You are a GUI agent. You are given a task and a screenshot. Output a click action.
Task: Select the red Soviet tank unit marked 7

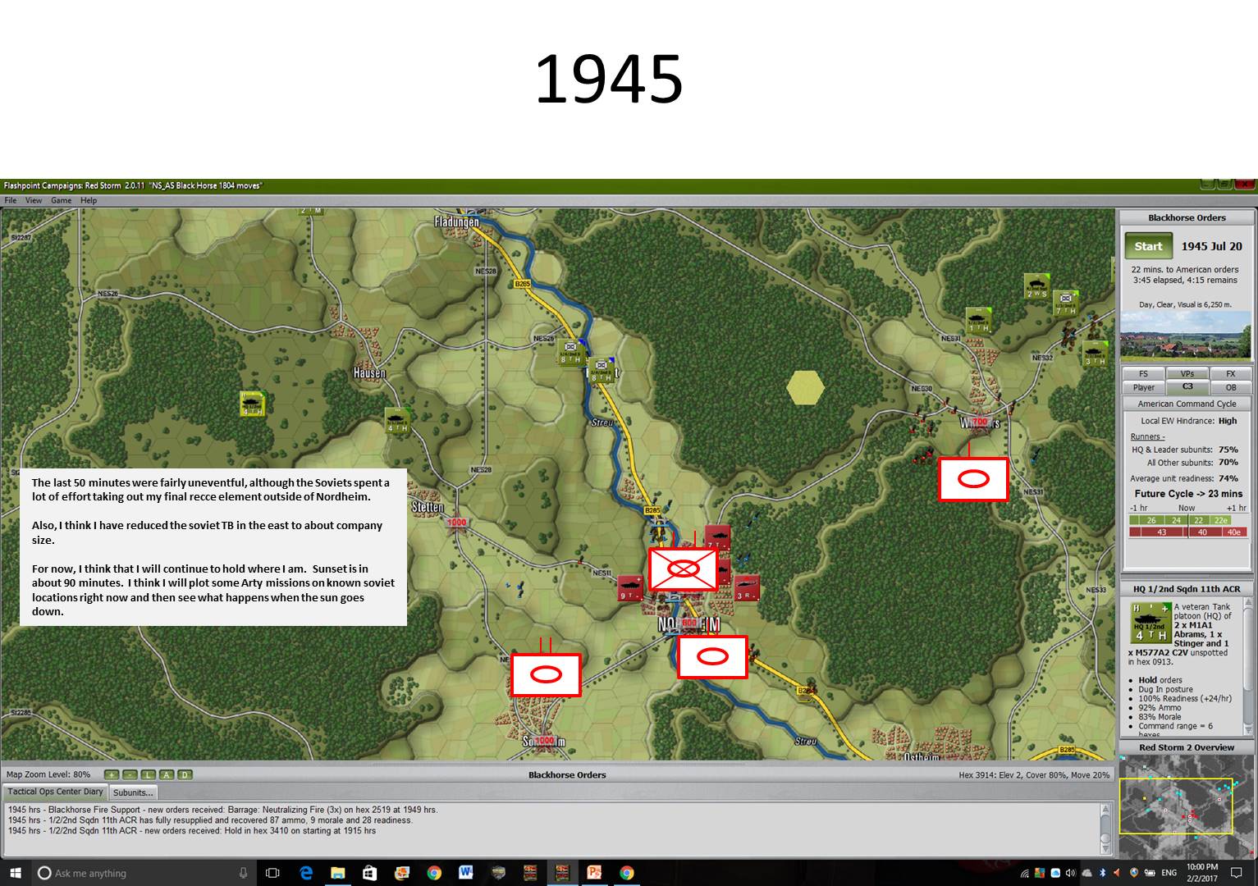tap(718, 537)
